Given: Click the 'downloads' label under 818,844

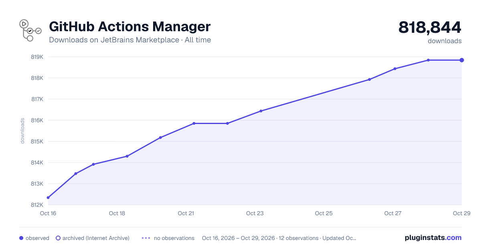Looking at the screenshot, I should (x=445, y=41).
